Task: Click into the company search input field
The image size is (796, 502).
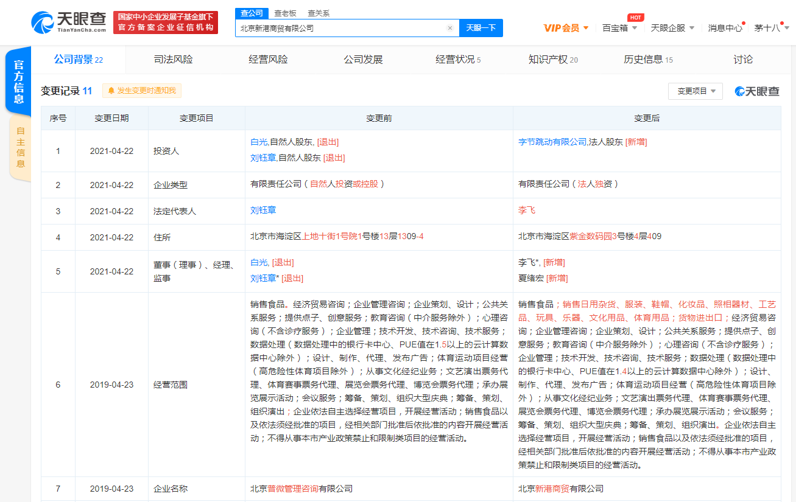Action: tap(341, 28)
